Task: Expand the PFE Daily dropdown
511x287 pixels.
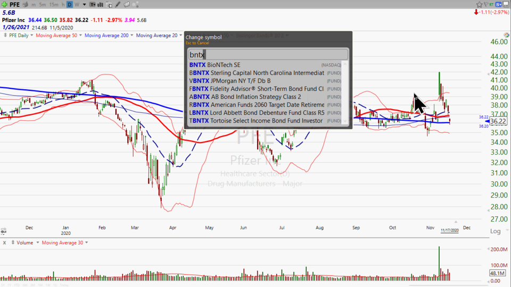Action: pyautogui.click(x=31, y=35)
